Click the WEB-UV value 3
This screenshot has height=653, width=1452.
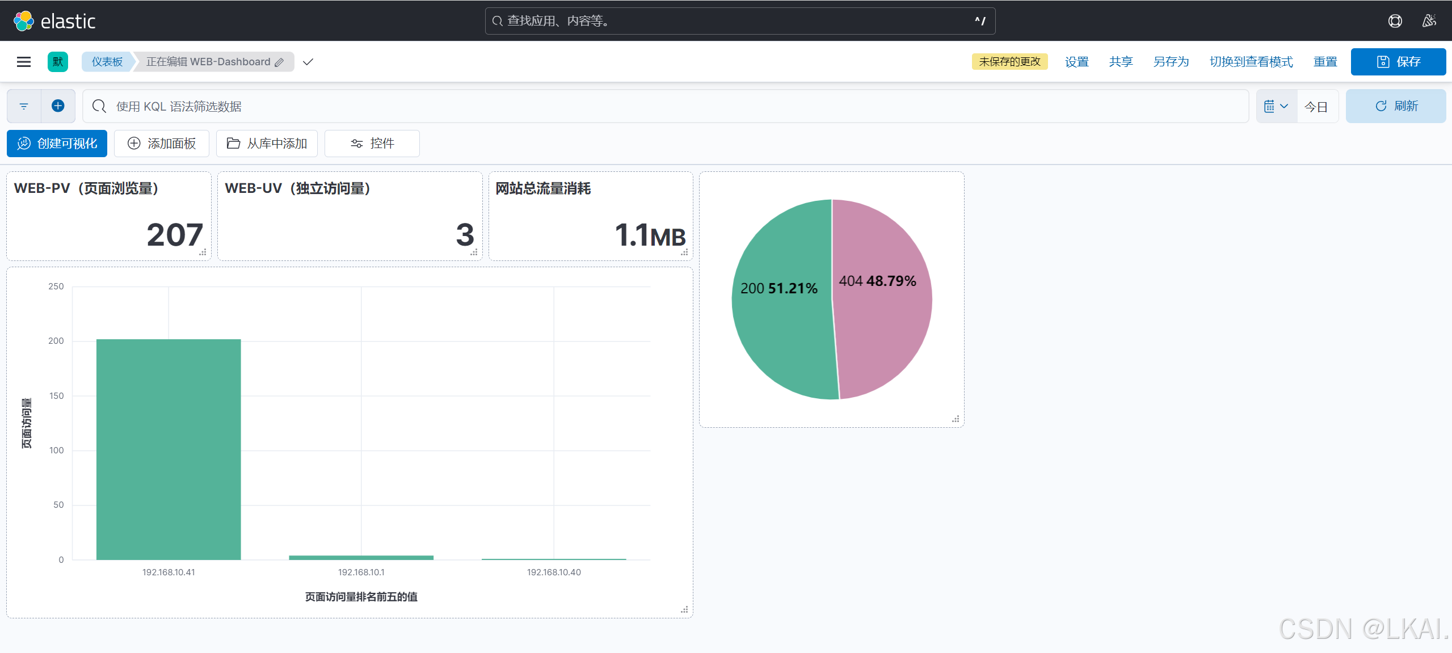(x=465, y=234)
